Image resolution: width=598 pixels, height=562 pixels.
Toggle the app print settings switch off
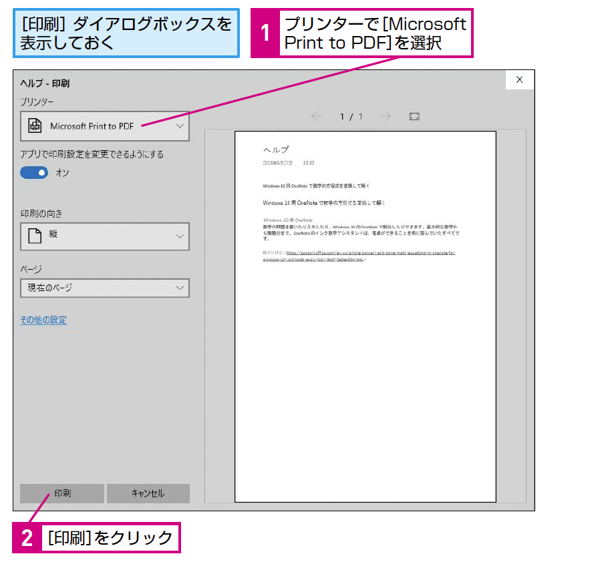coord(34,173)
